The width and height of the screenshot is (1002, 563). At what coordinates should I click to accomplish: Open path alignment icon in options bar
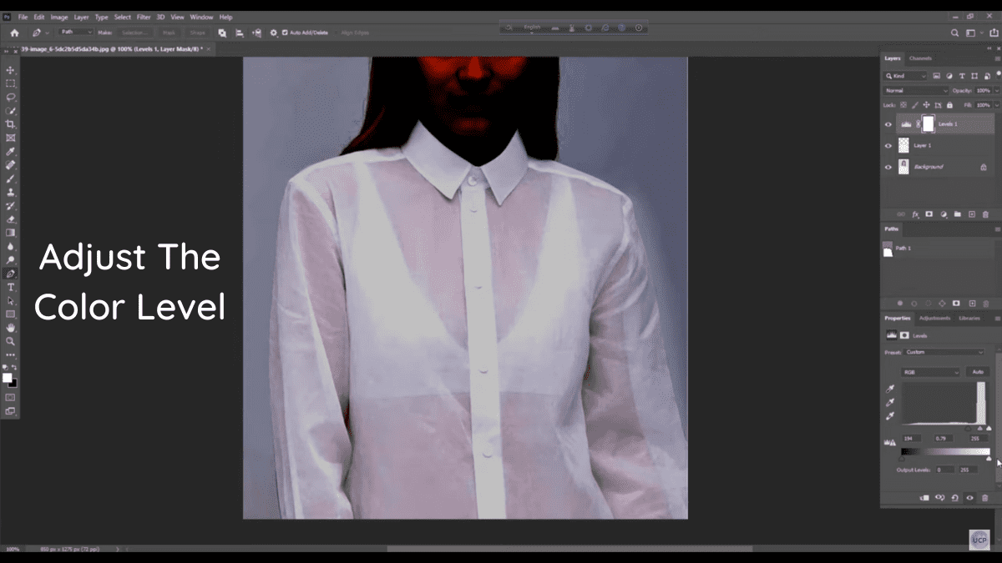pyautogui.click(x=240, y=33)
